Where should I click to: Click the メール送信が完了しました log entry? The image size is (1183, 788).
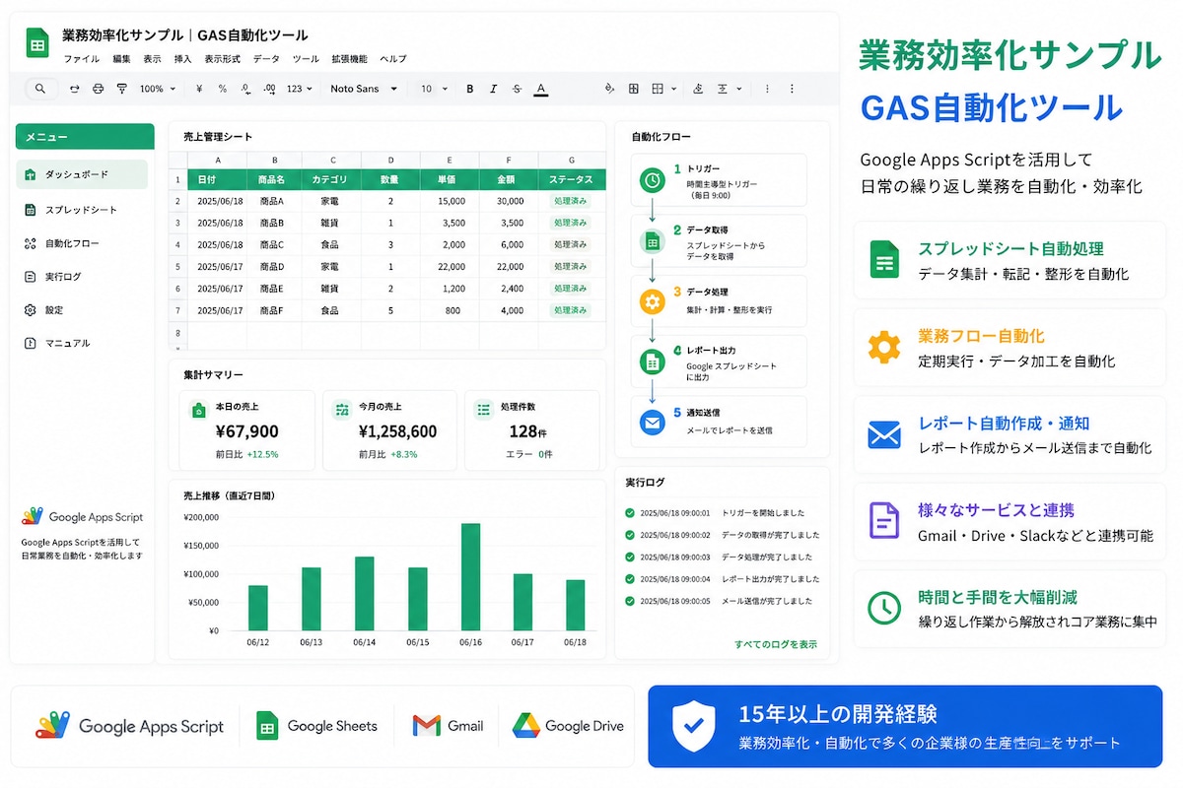(767, 601)
